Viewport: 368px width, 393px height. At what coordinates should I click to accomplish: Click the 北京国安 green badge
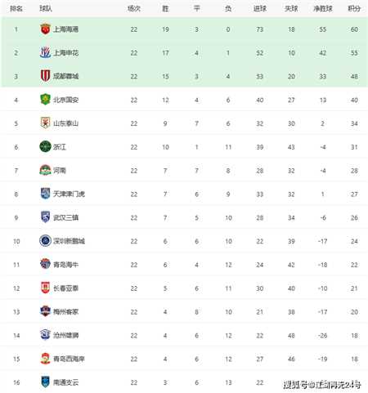pos(45,100)
